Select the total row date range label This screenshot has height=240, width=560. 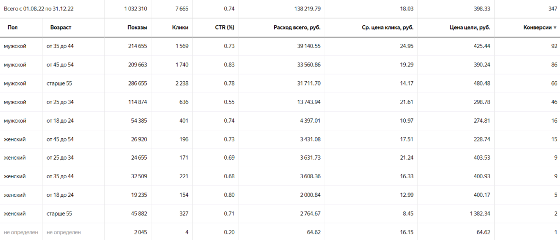tap(39, 9)
